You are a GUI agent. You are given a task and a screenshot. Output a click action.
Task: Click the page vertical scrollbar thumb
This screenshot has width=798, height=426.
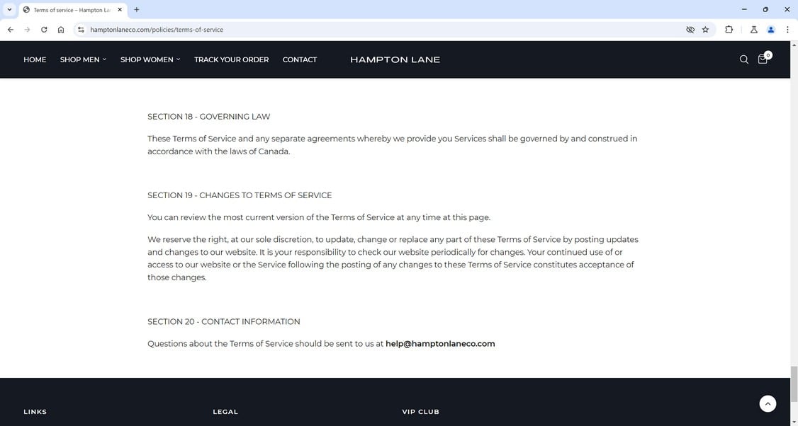[794, 384]
